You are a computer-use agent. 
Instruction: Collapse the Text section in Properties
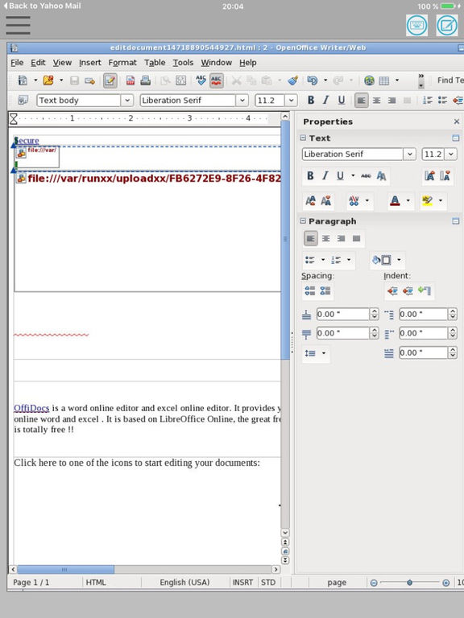point(303,138)
